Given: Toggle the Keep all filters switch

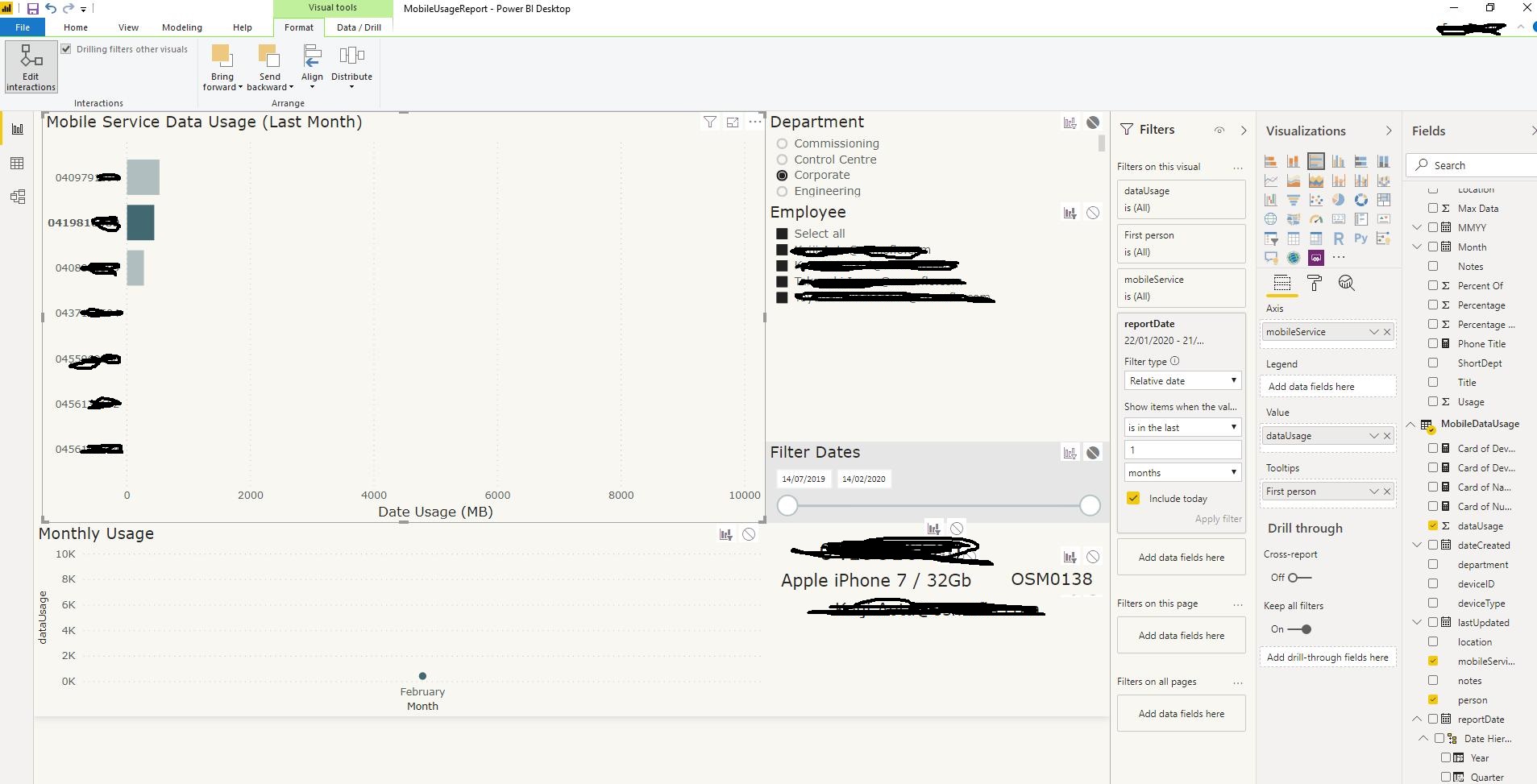Looking at the screenshot, I should (1299, 629).
